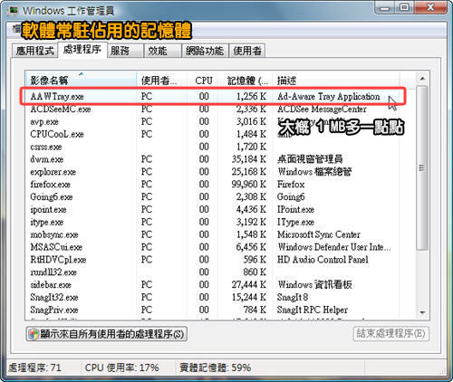Close the Task Manager window

pyautogui.click(x=430, y=7)
